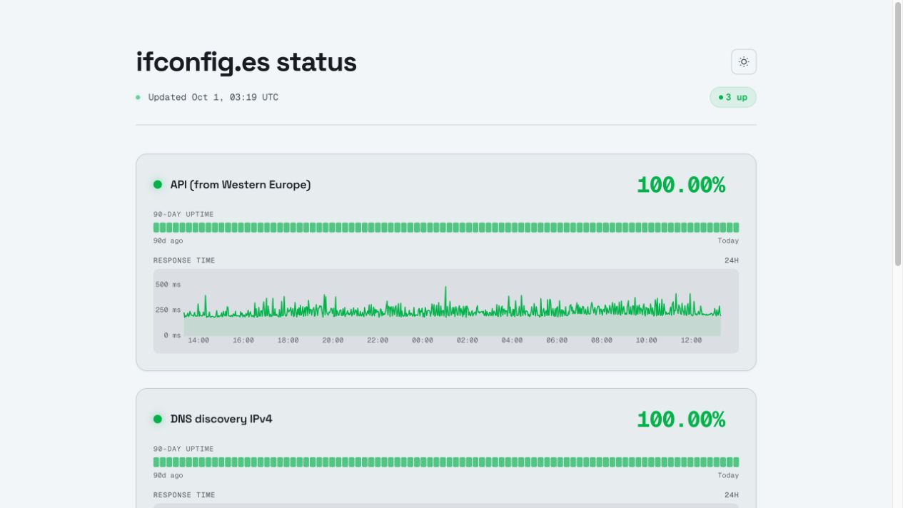
Task: Click the "00:00" time axis label
Action: (x=423, y=340)
